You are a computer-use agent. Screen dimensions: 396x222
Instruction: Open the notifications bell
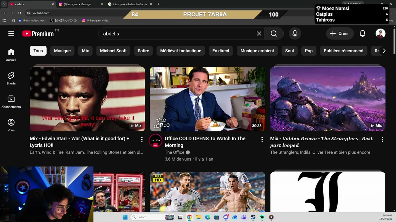[363, 34]
